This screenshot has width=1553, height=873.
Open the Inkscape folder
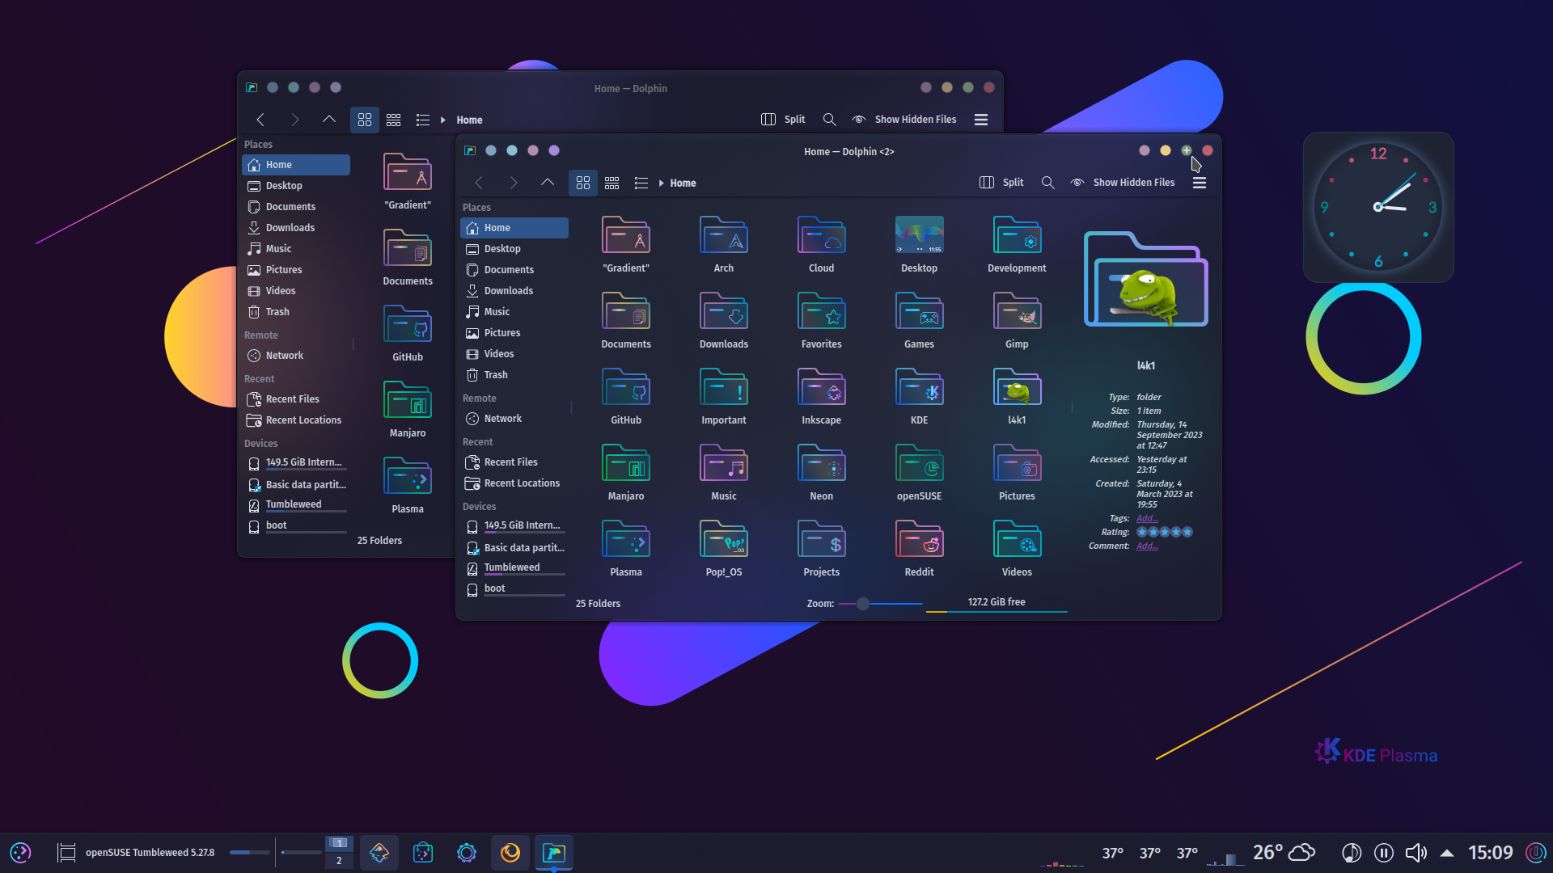(821, 396)
